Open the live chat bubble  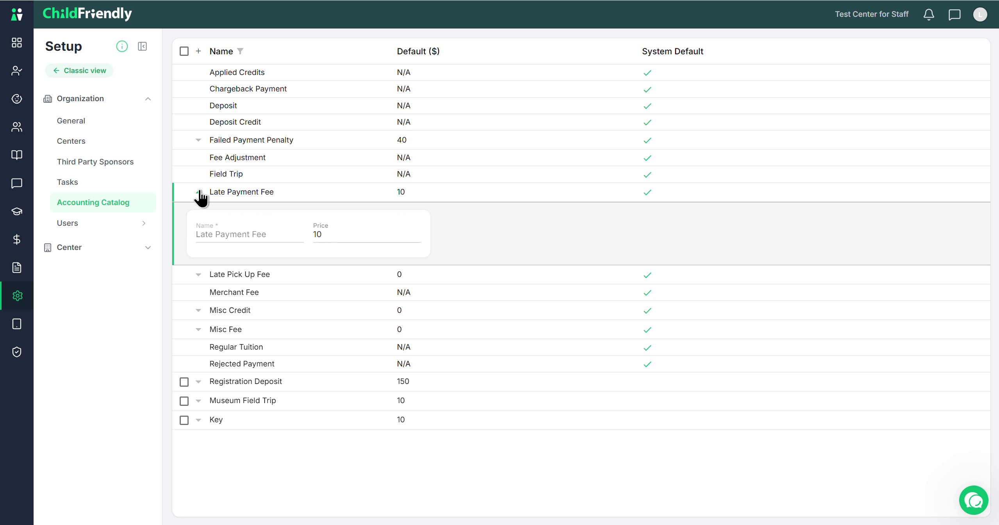click(x=974, y=500)
